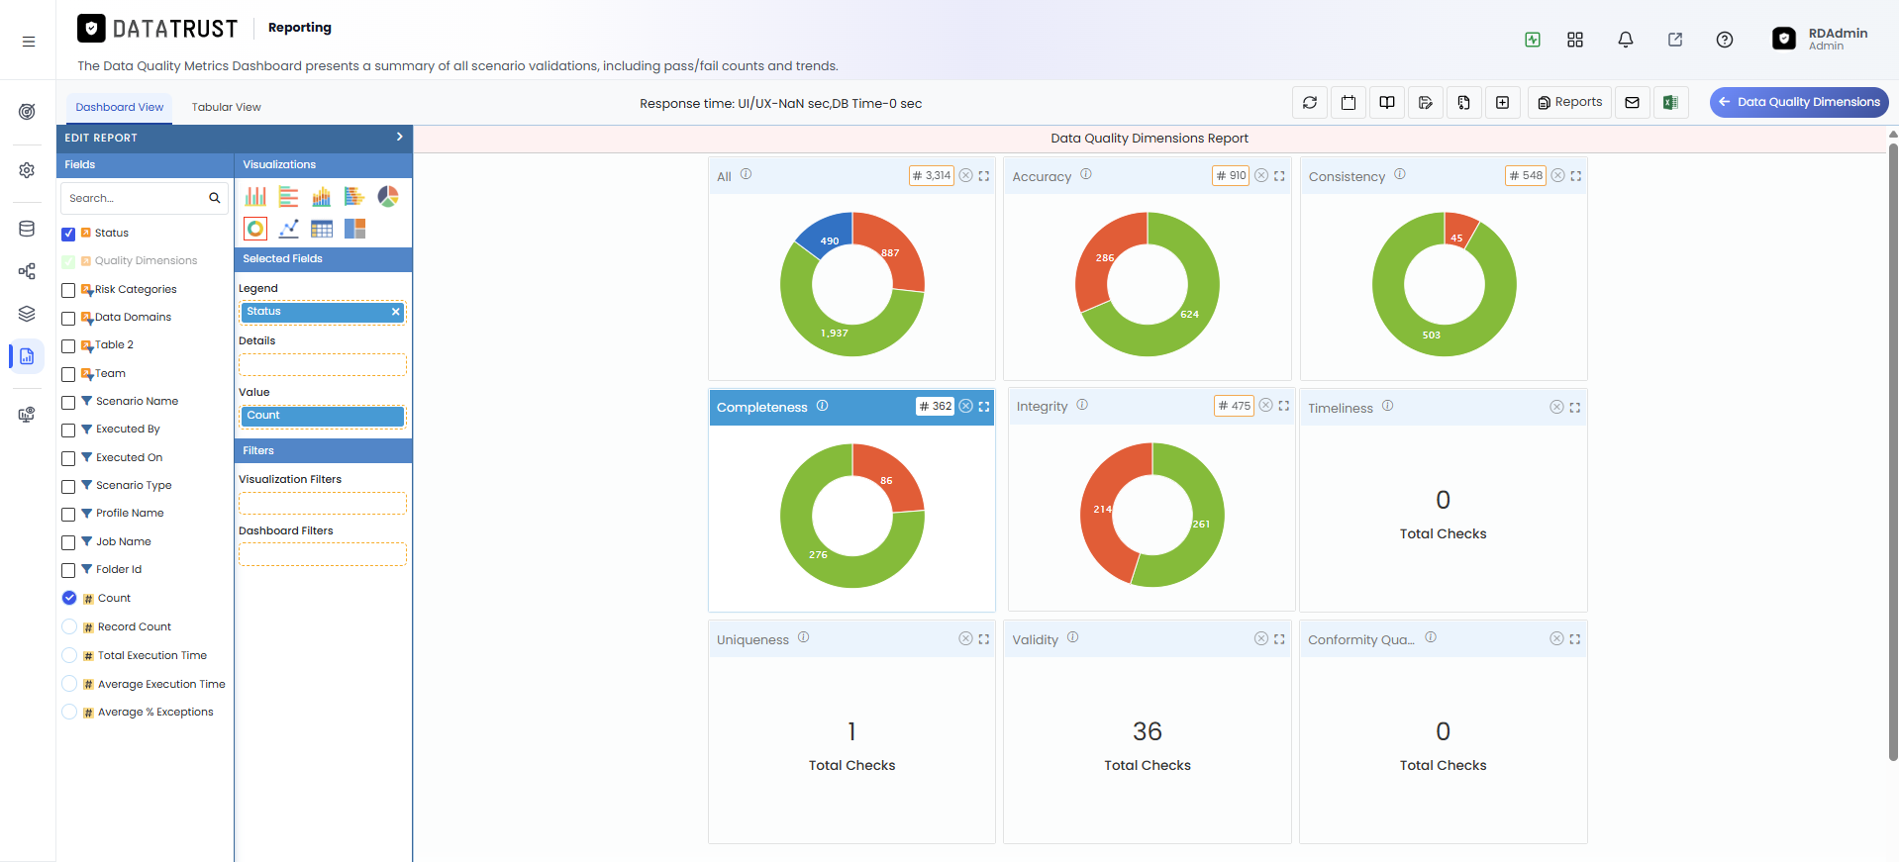Viewport: 1899px width, 862px height.
Task: Click the external link icon in header
Action: coord(1675,40)
